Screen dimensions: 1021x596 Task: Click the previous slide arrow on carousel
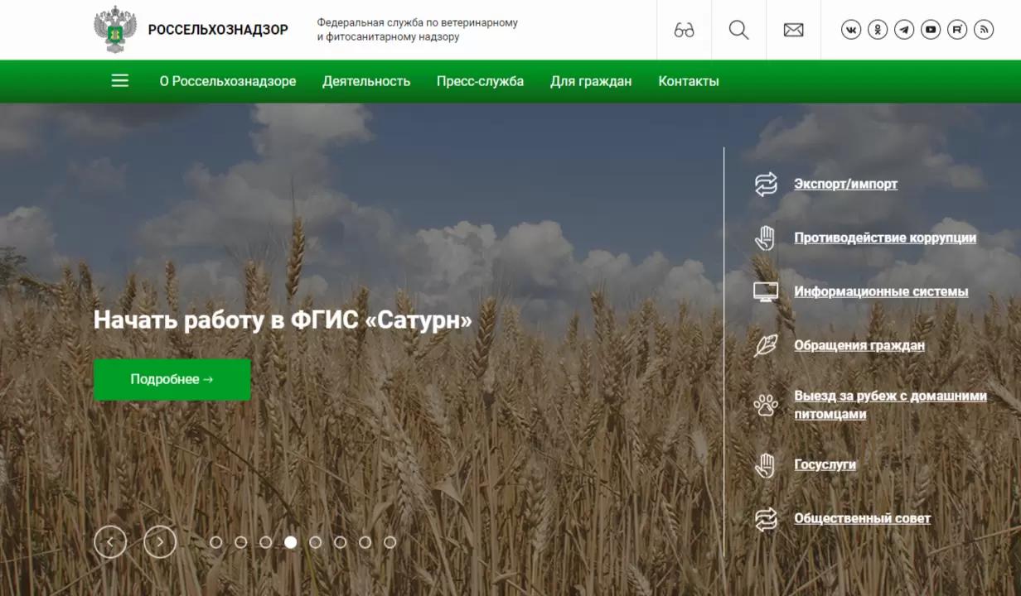click(x=109, y=541)
